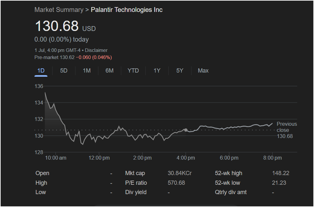Click the Qtrly div amt label
314x207 pixels.
tap(231, 192)
